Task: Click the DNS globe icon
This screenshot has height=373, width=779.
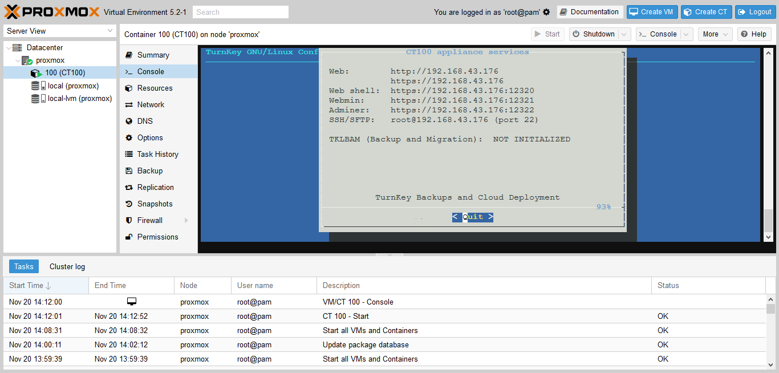Action: [x=129, y=121]
